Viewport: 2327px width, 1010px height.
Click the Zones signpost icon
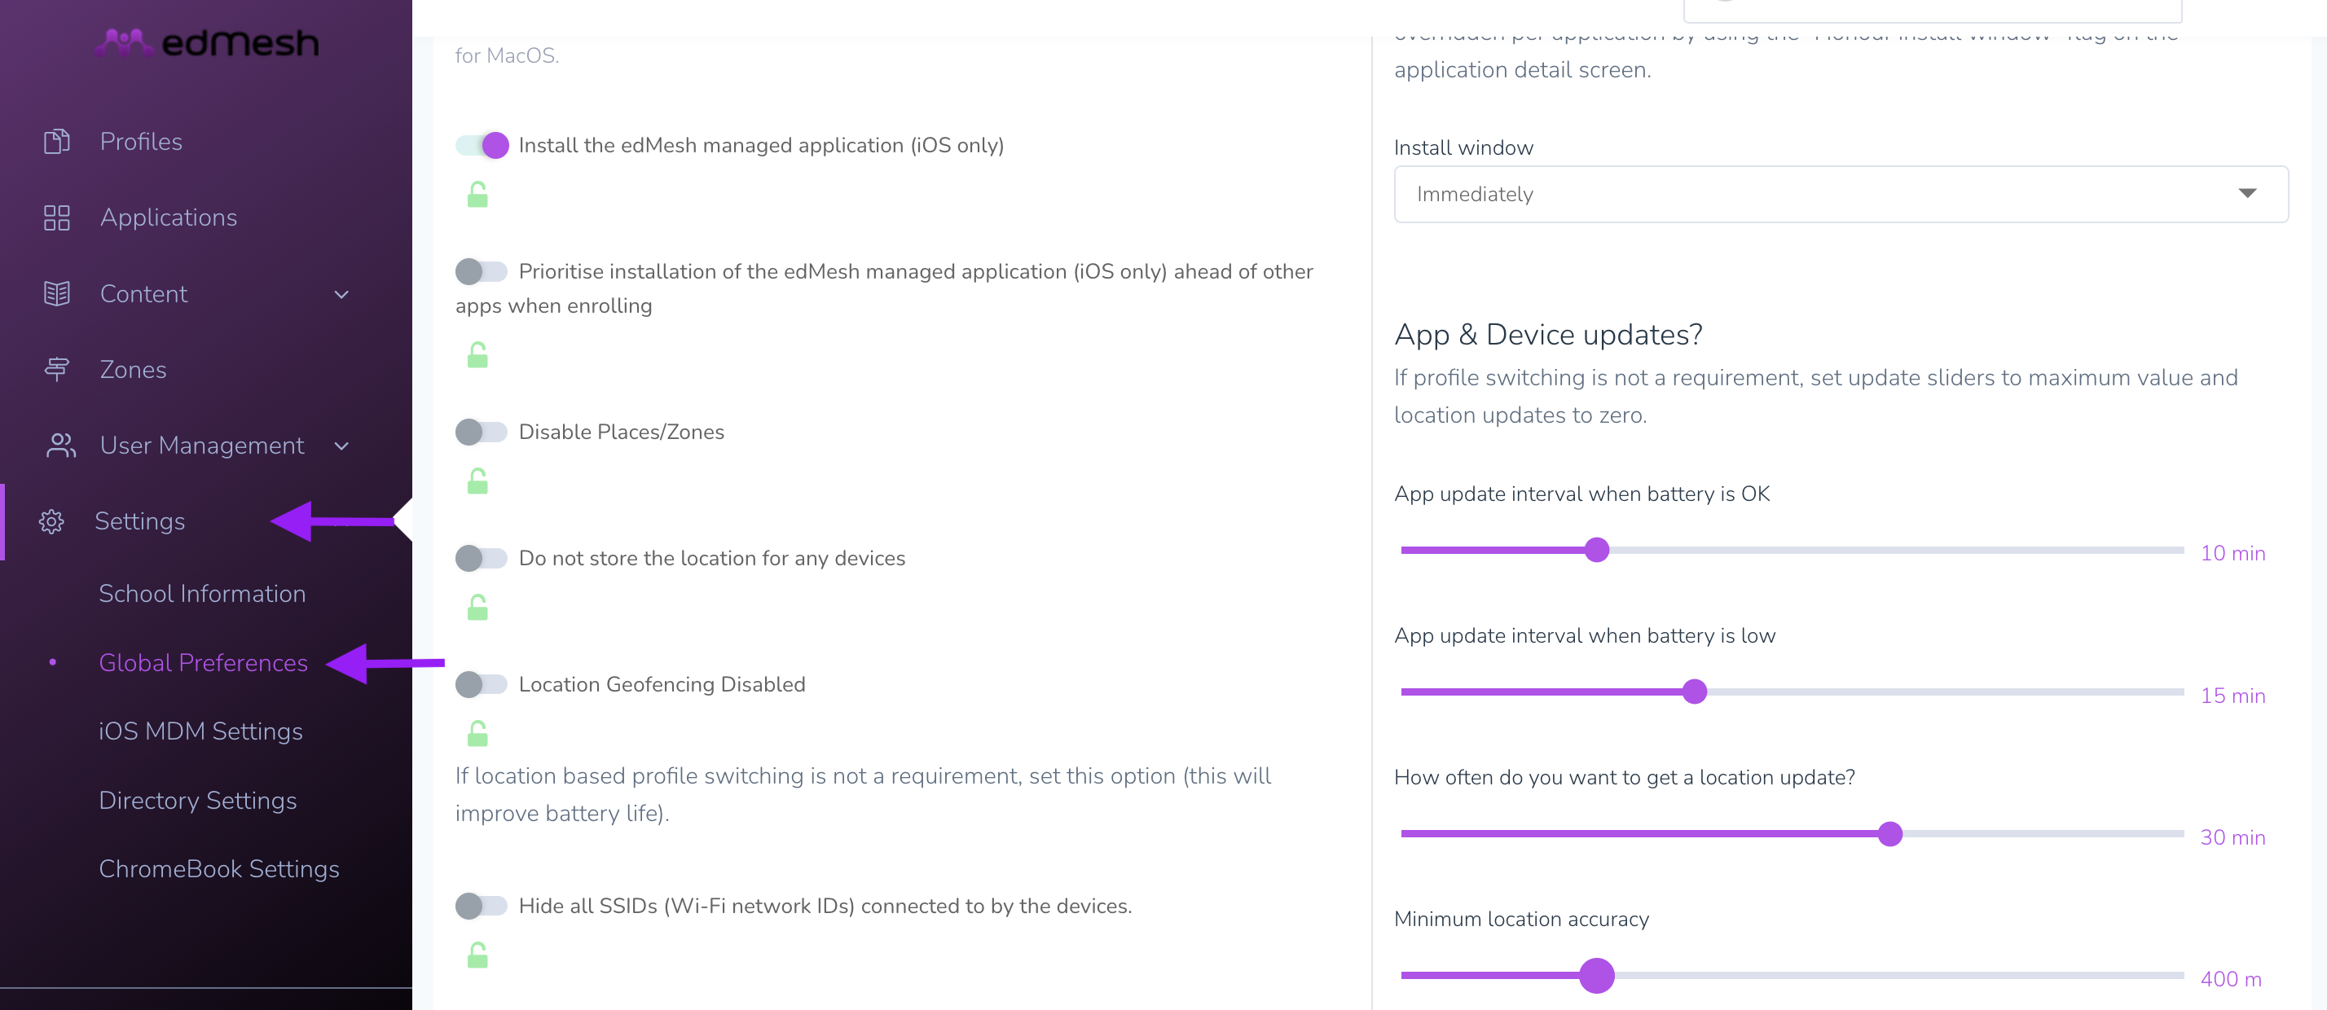[x=57, y=370]
